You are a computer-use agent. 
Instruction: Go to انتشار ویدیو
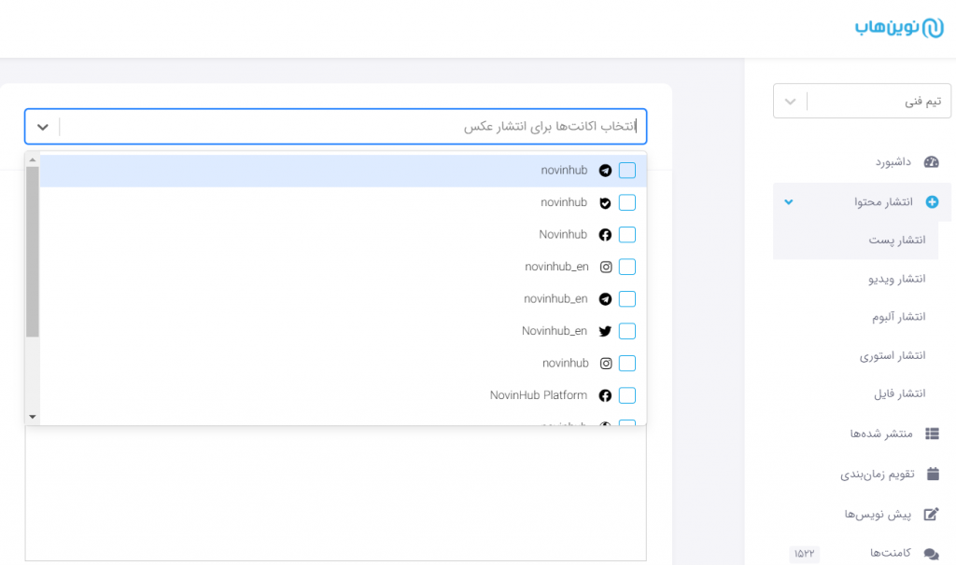897,279
